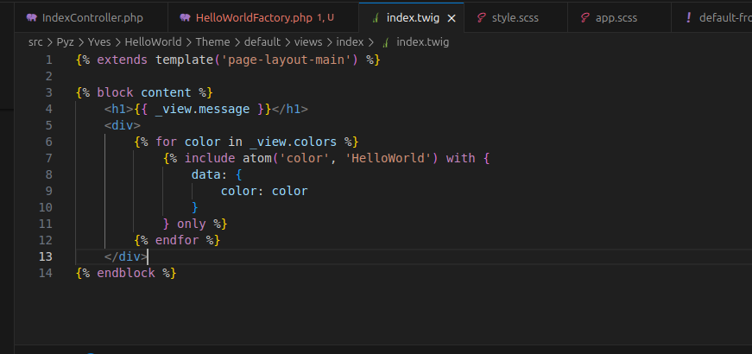Screen dimensions: 752x354
Task: Open the 'views' breadcrumb folder
Action: click(x=308, y=42)
